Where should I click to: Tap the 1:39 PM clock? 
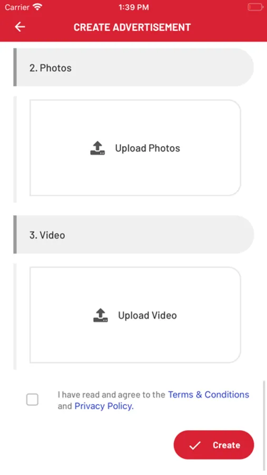134,7
